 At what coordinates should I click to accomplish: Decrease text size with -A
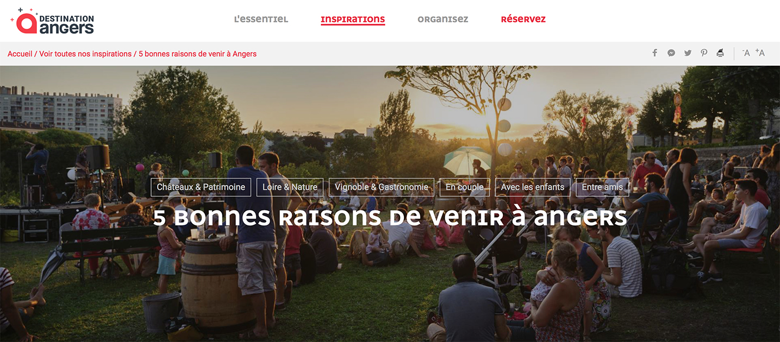pos(746,53)
